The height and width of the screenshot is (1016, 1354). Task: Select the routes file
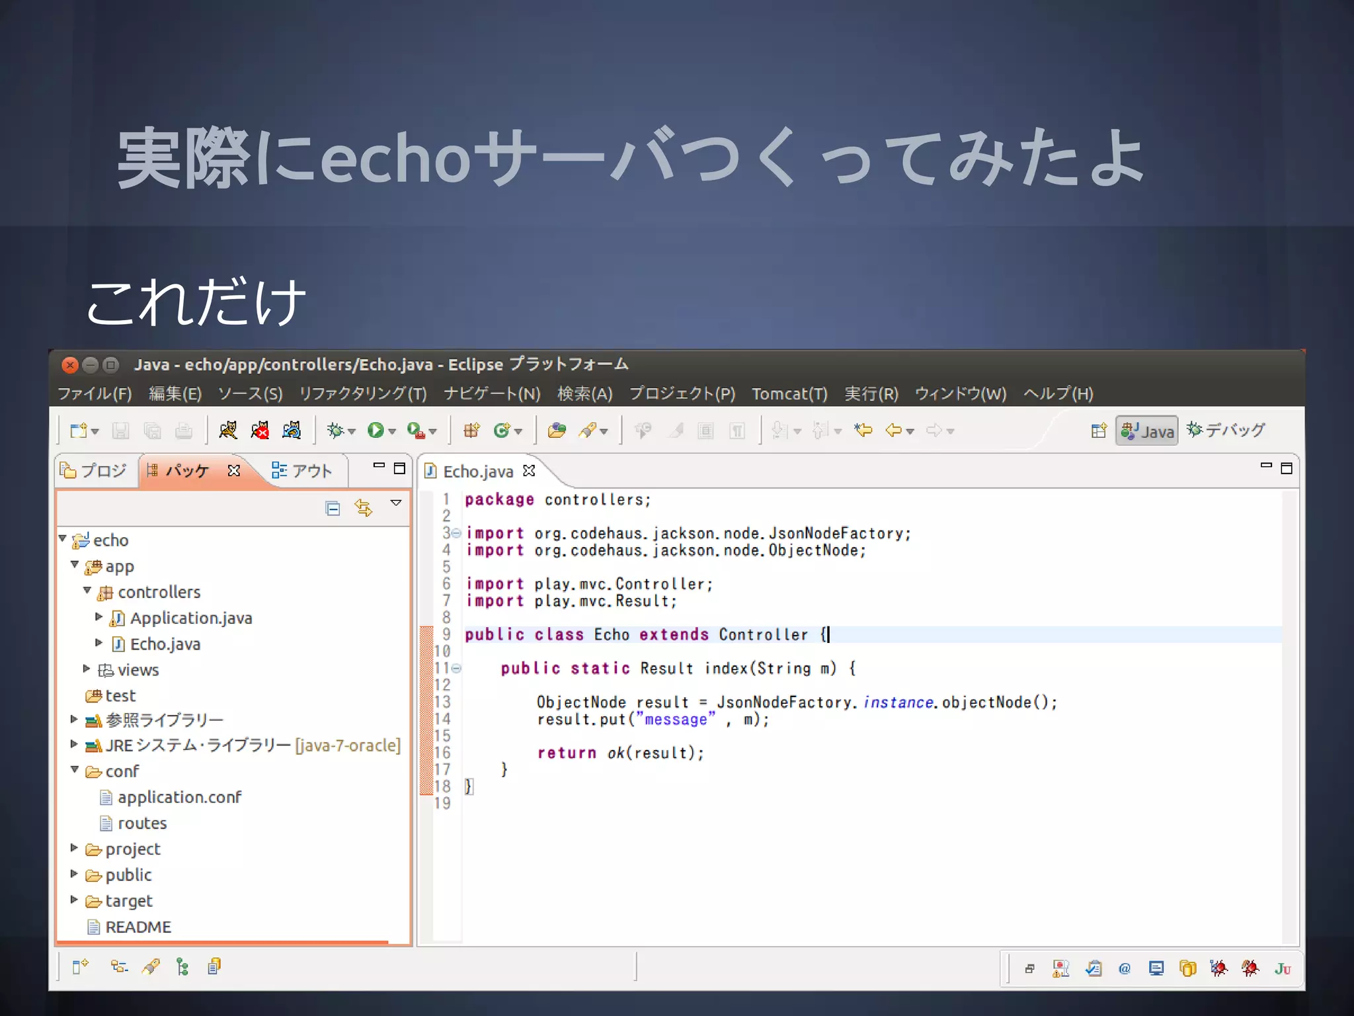click(134, 823)
